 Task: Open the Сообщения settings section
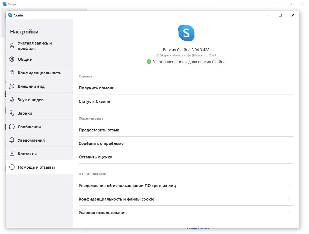click(40, 127)
